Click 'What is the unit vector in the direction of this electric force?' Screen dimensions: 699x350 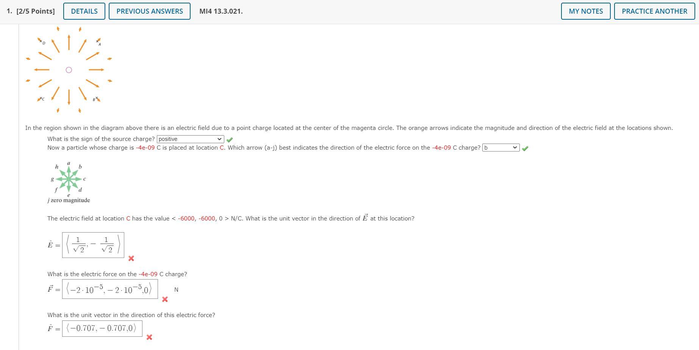[x=131, y=315]
